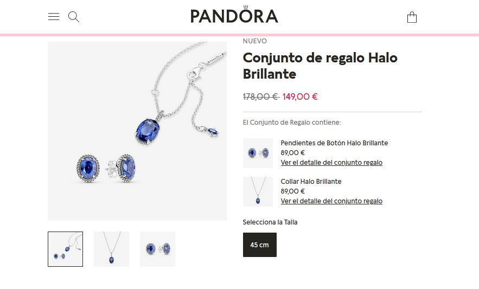View necklace set details link

331,201
